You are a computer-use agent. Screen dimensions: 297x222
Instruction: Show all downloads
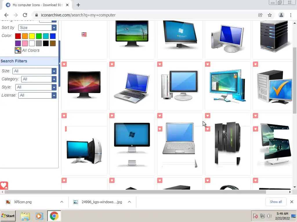tap(276, 202)
